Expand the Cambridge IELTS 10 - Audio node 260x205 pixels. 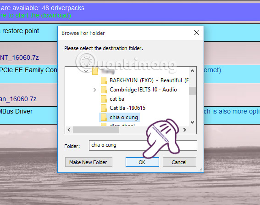pyautogui.click(x=94, y=90)
